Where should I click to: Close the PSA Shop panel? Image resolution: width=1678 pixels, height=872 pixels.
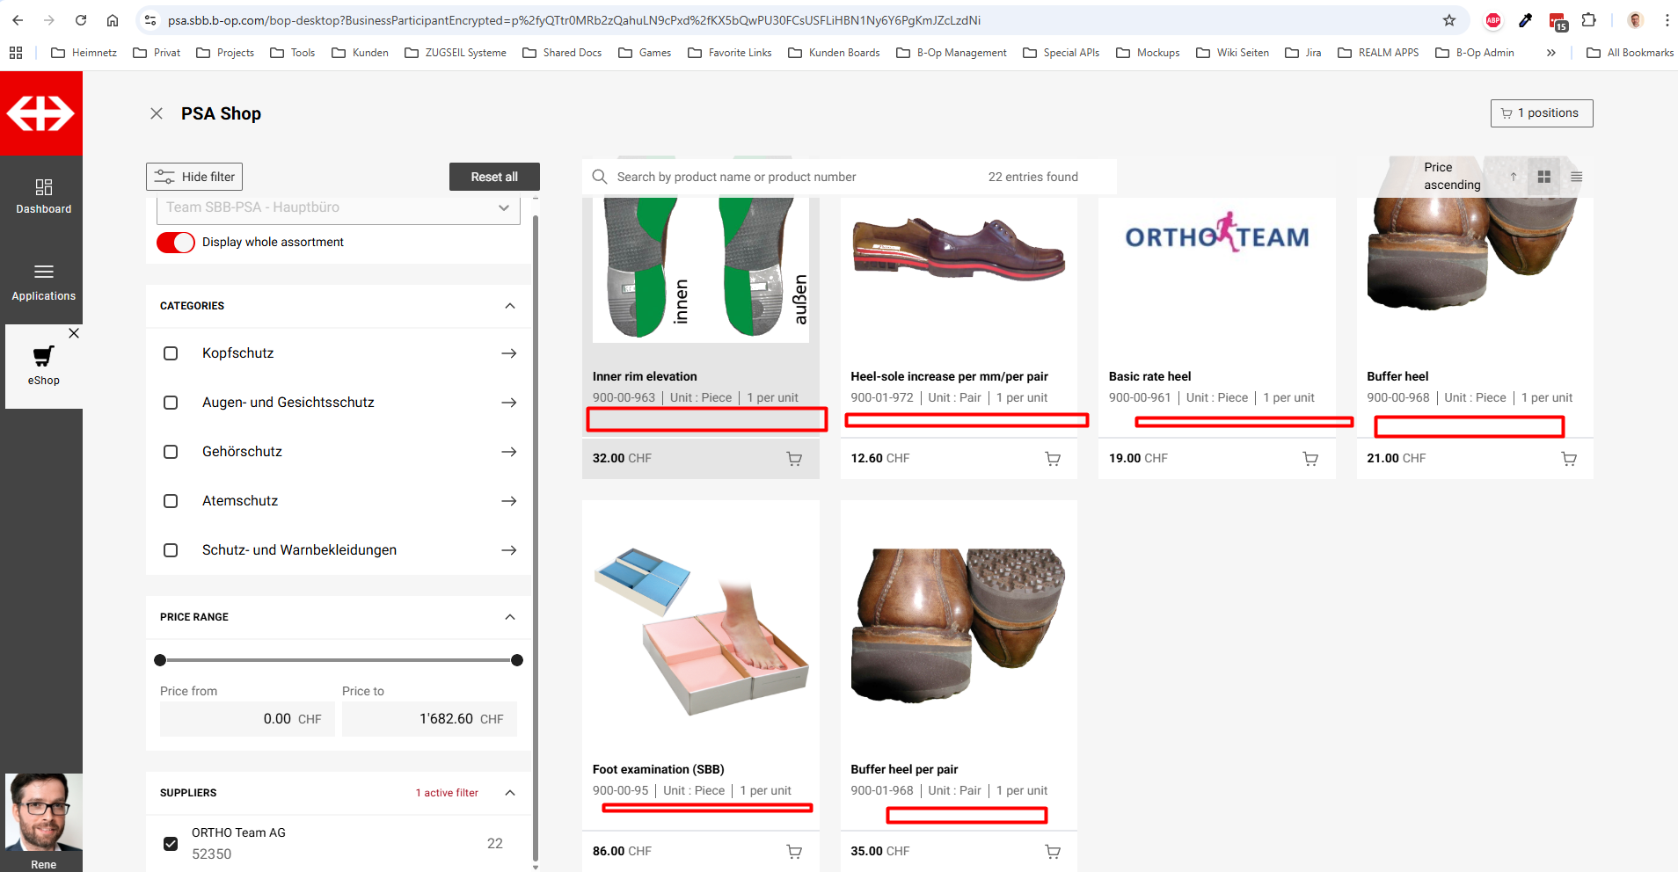click(157, 113)
